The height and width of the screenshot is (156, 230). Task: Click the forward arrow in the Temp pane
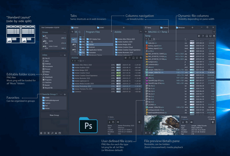151,39
